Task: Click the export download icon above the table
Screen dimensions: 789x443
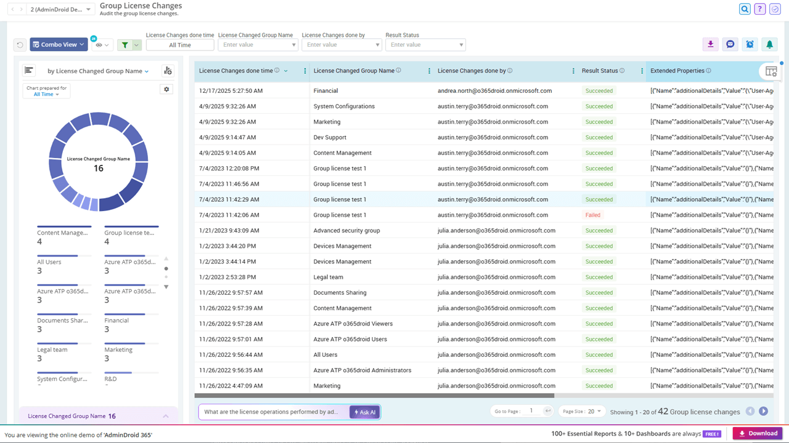Action: coord(711,44)
